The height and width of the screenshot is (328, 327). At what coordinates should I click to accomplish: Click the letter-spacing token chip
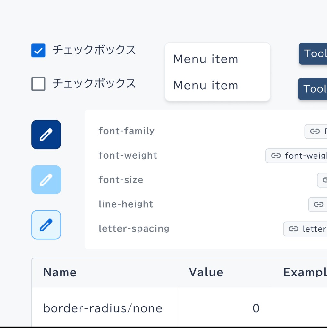click(305, 229)
